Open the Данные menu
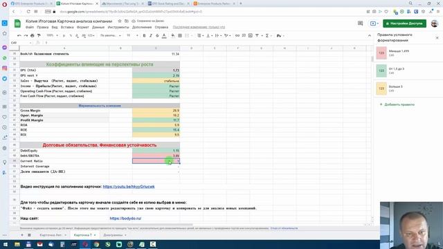Viewport: 443px width, 249px height. coord(98,28)
